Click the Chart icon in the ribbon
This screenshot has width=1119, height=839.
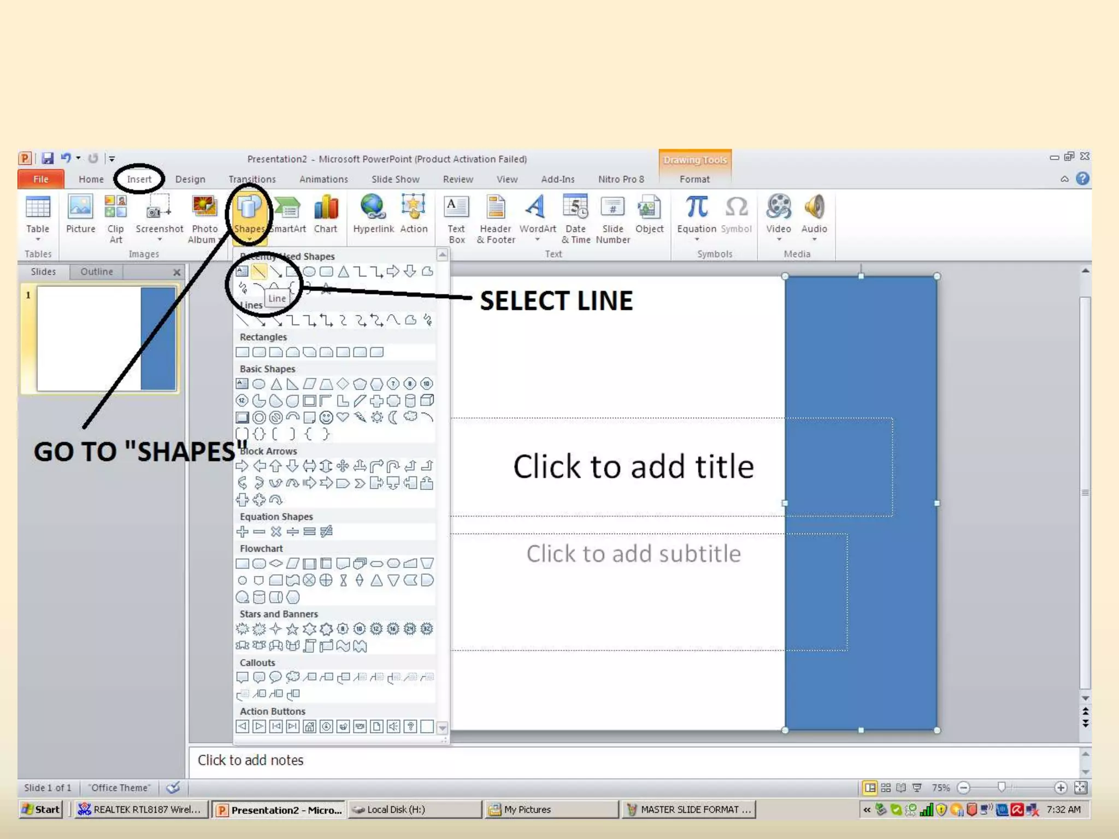pos(326,208)
